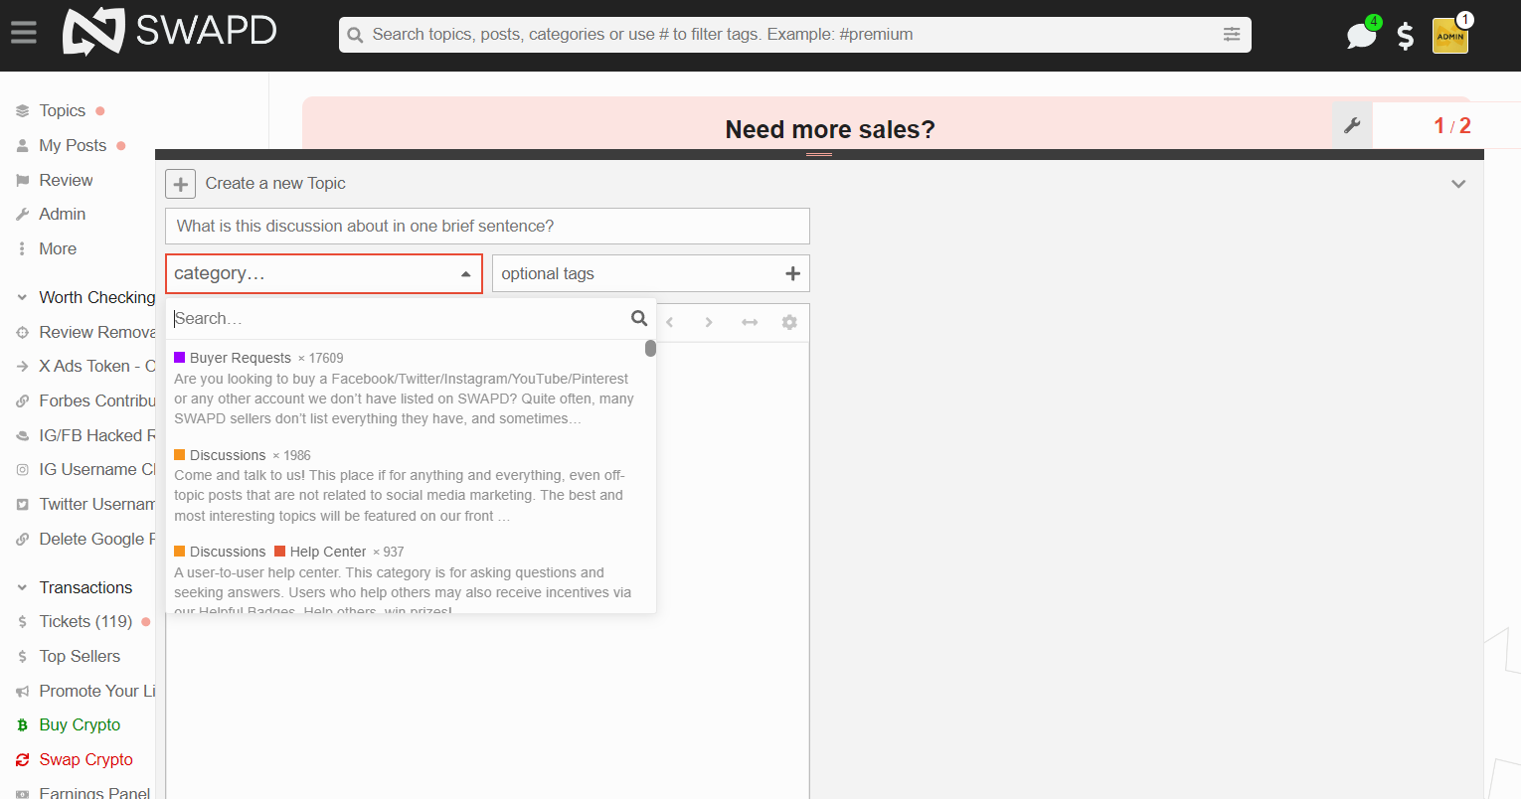This screenshot has width=1521, height=799.
Task: Click the Create a new Topic label
Action: pos(275,183)
